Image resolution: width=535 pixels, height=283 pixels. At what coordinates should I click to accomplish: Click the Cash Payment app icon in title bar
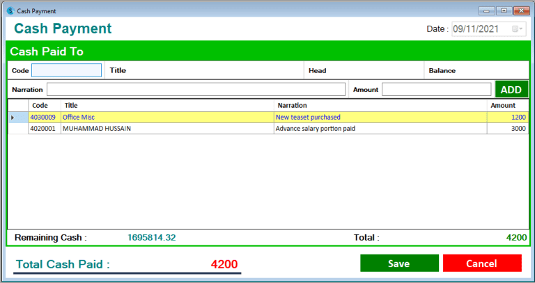tap(9, 11)
